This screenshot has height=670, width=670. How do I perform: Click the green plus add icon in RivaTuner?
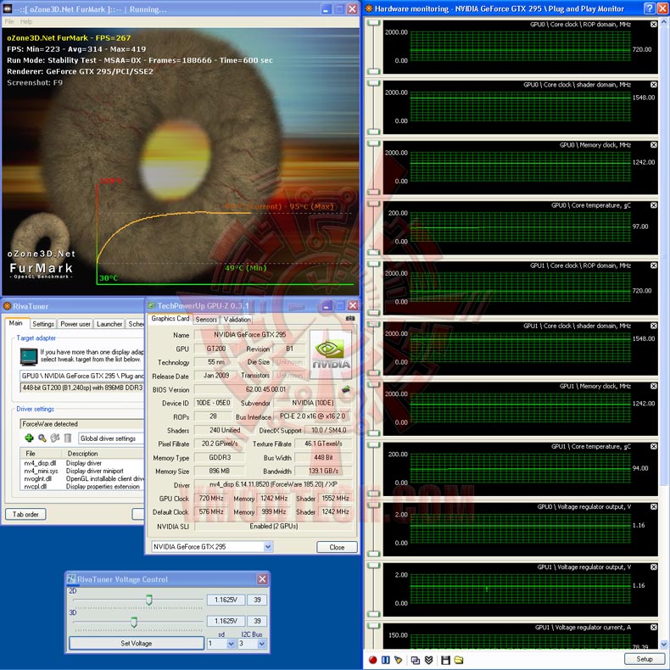[x=29, y=438]
